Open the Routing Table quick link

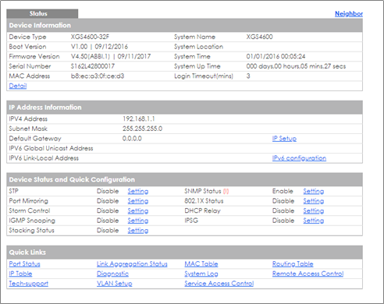pos(293,264)
